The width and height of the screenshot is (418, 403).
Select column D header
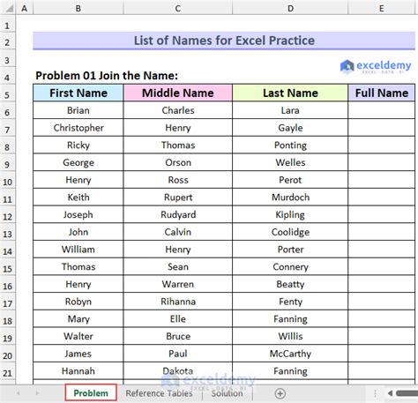pos(290,8)
